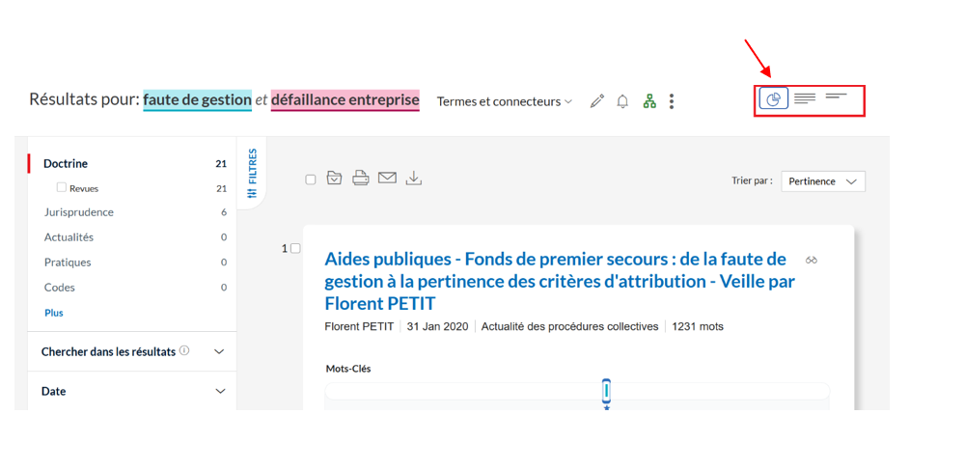Click the save to folder icon
The image size is (965, 470).
coord(334,178)
